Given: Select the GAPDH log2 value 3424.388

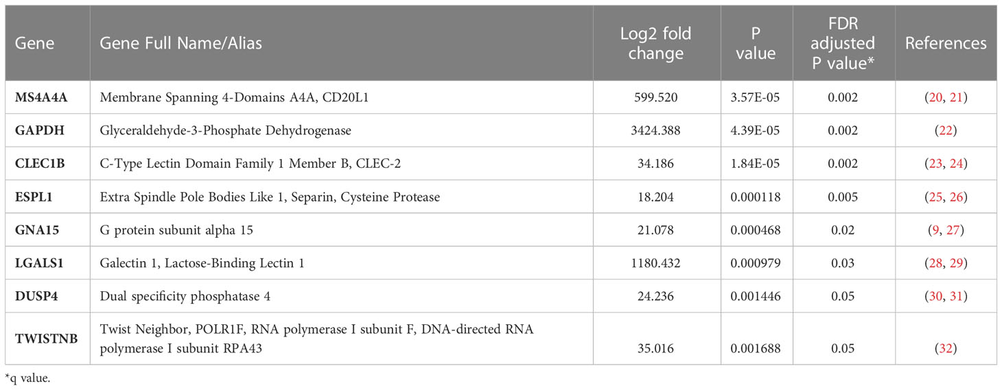Looking at the screenshot, I should coord(655,131).
